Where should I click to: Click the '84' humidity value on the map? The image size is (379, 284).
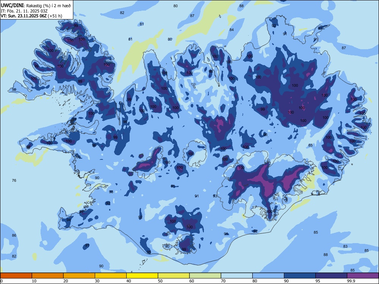[232, 30]
